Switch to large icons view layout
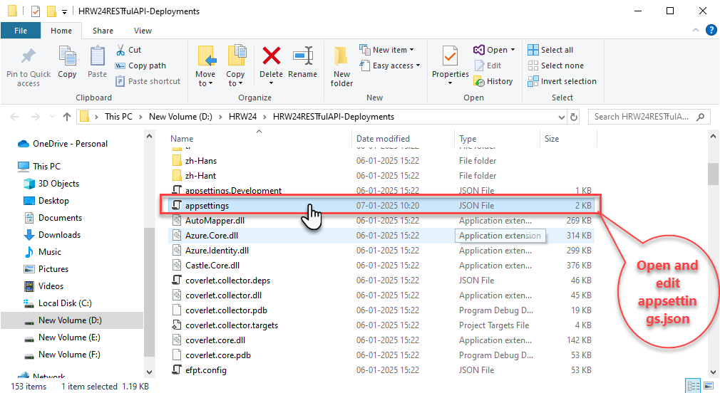720x393 pixels. (x=709, y=386)
